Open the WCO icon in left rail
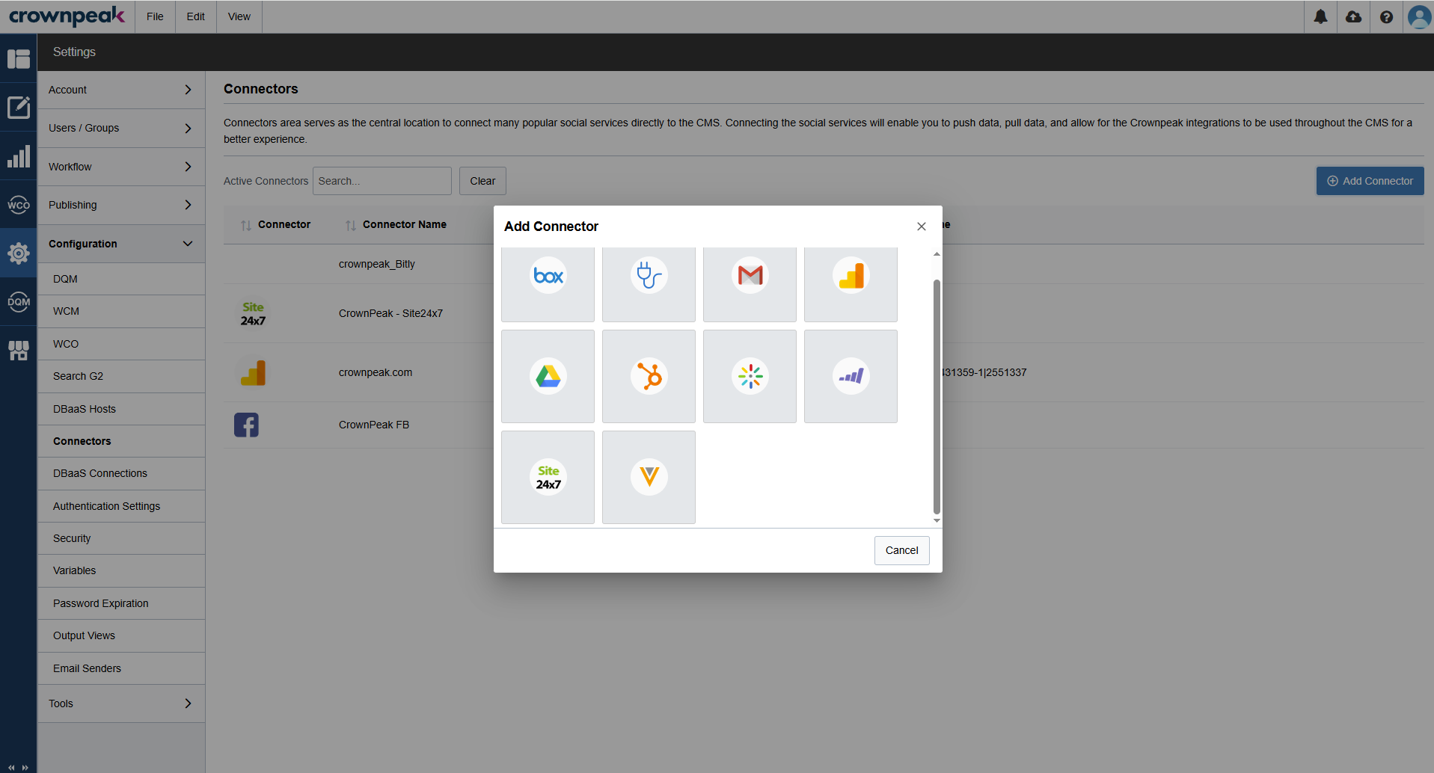The image size is (1434, 773). click(x=19, y=205)
